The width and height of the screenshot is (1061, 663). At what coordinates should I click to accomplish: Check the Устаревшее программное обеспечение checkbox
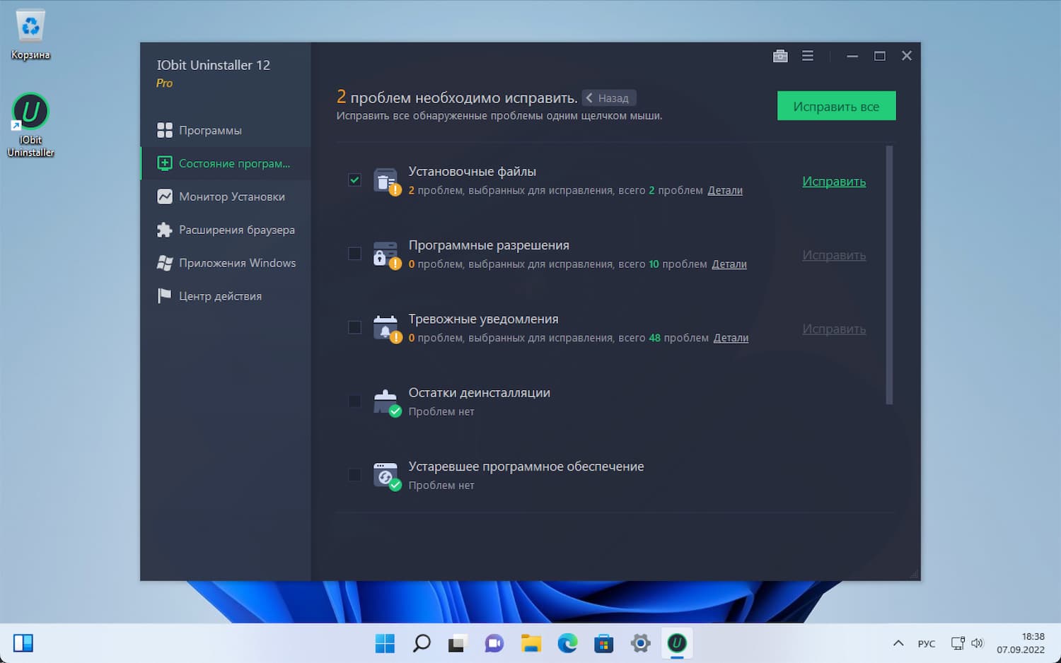pyautogui.click(x=354, y=475)
